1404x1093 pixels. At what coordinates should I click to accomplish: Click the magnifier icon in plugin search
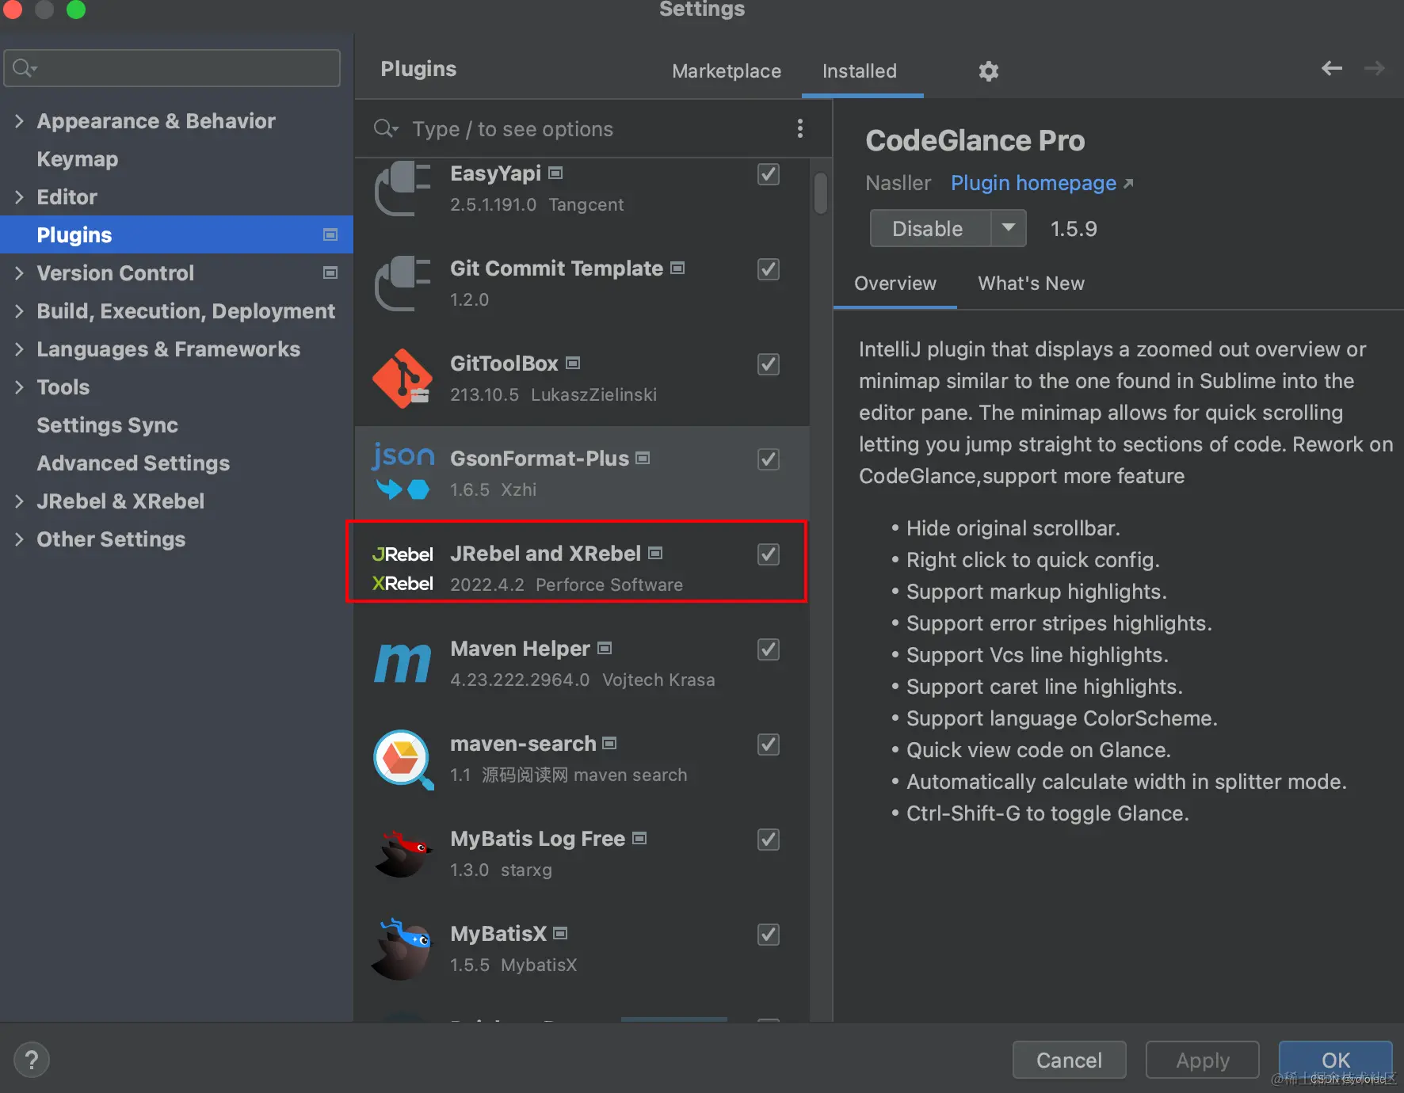pyautogui.click(x=386, y=128)
